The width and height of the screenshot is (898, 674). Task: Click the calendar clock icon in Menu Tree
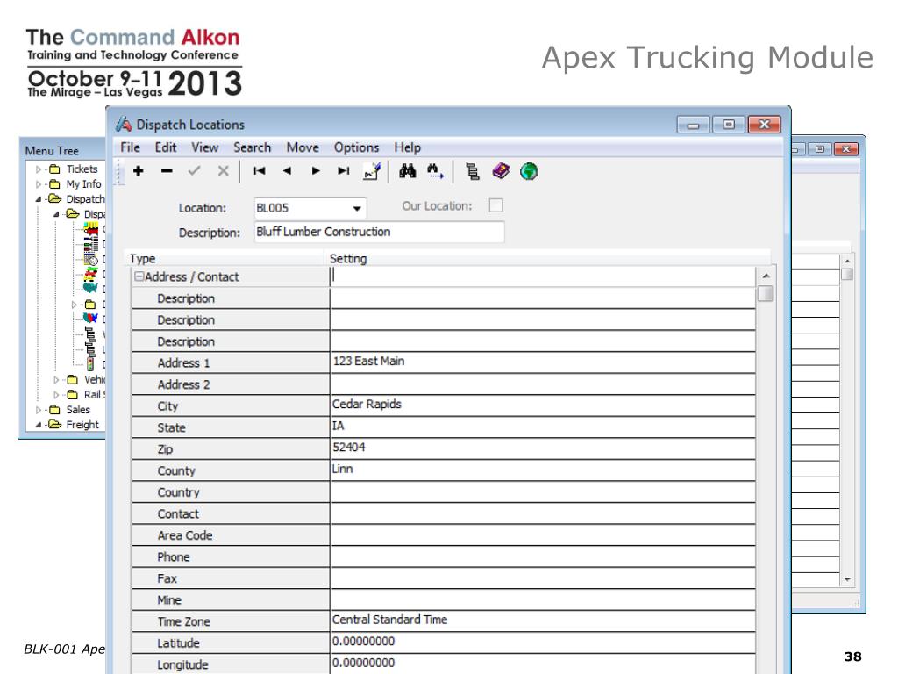click(91, 259)
